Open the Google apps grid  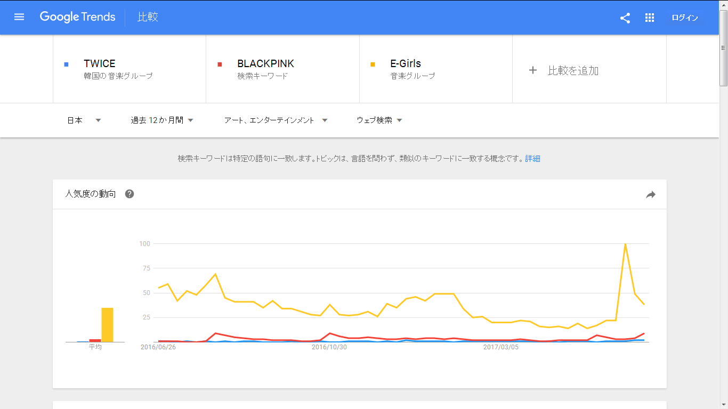pyautogui.click(x=649, y=18)
